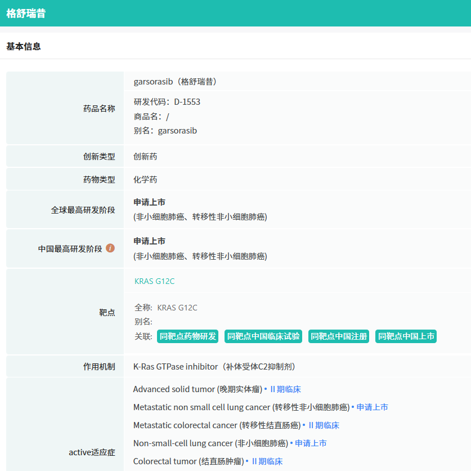Open 申请上市 link for Metastatic non small cell lung cancer
471x471 pixels.
pos(372,407)
